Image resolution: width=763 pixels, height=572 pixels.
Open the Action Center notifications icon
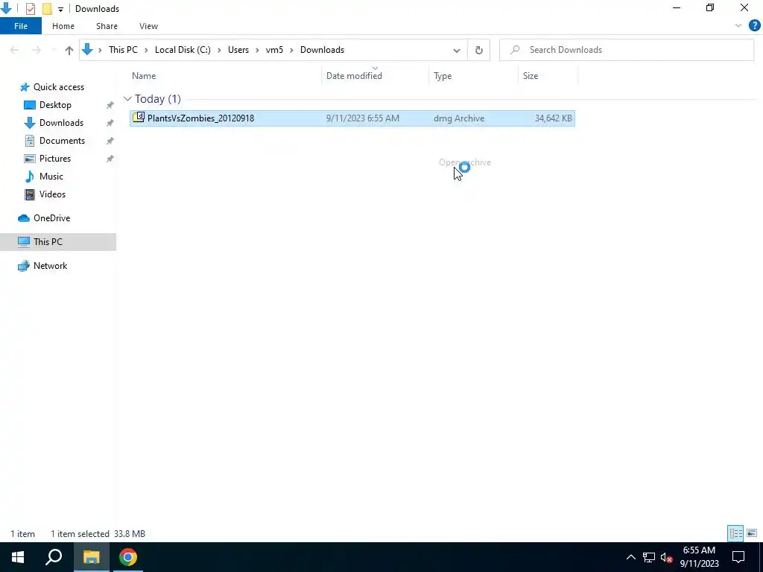(x=738, y=557)
